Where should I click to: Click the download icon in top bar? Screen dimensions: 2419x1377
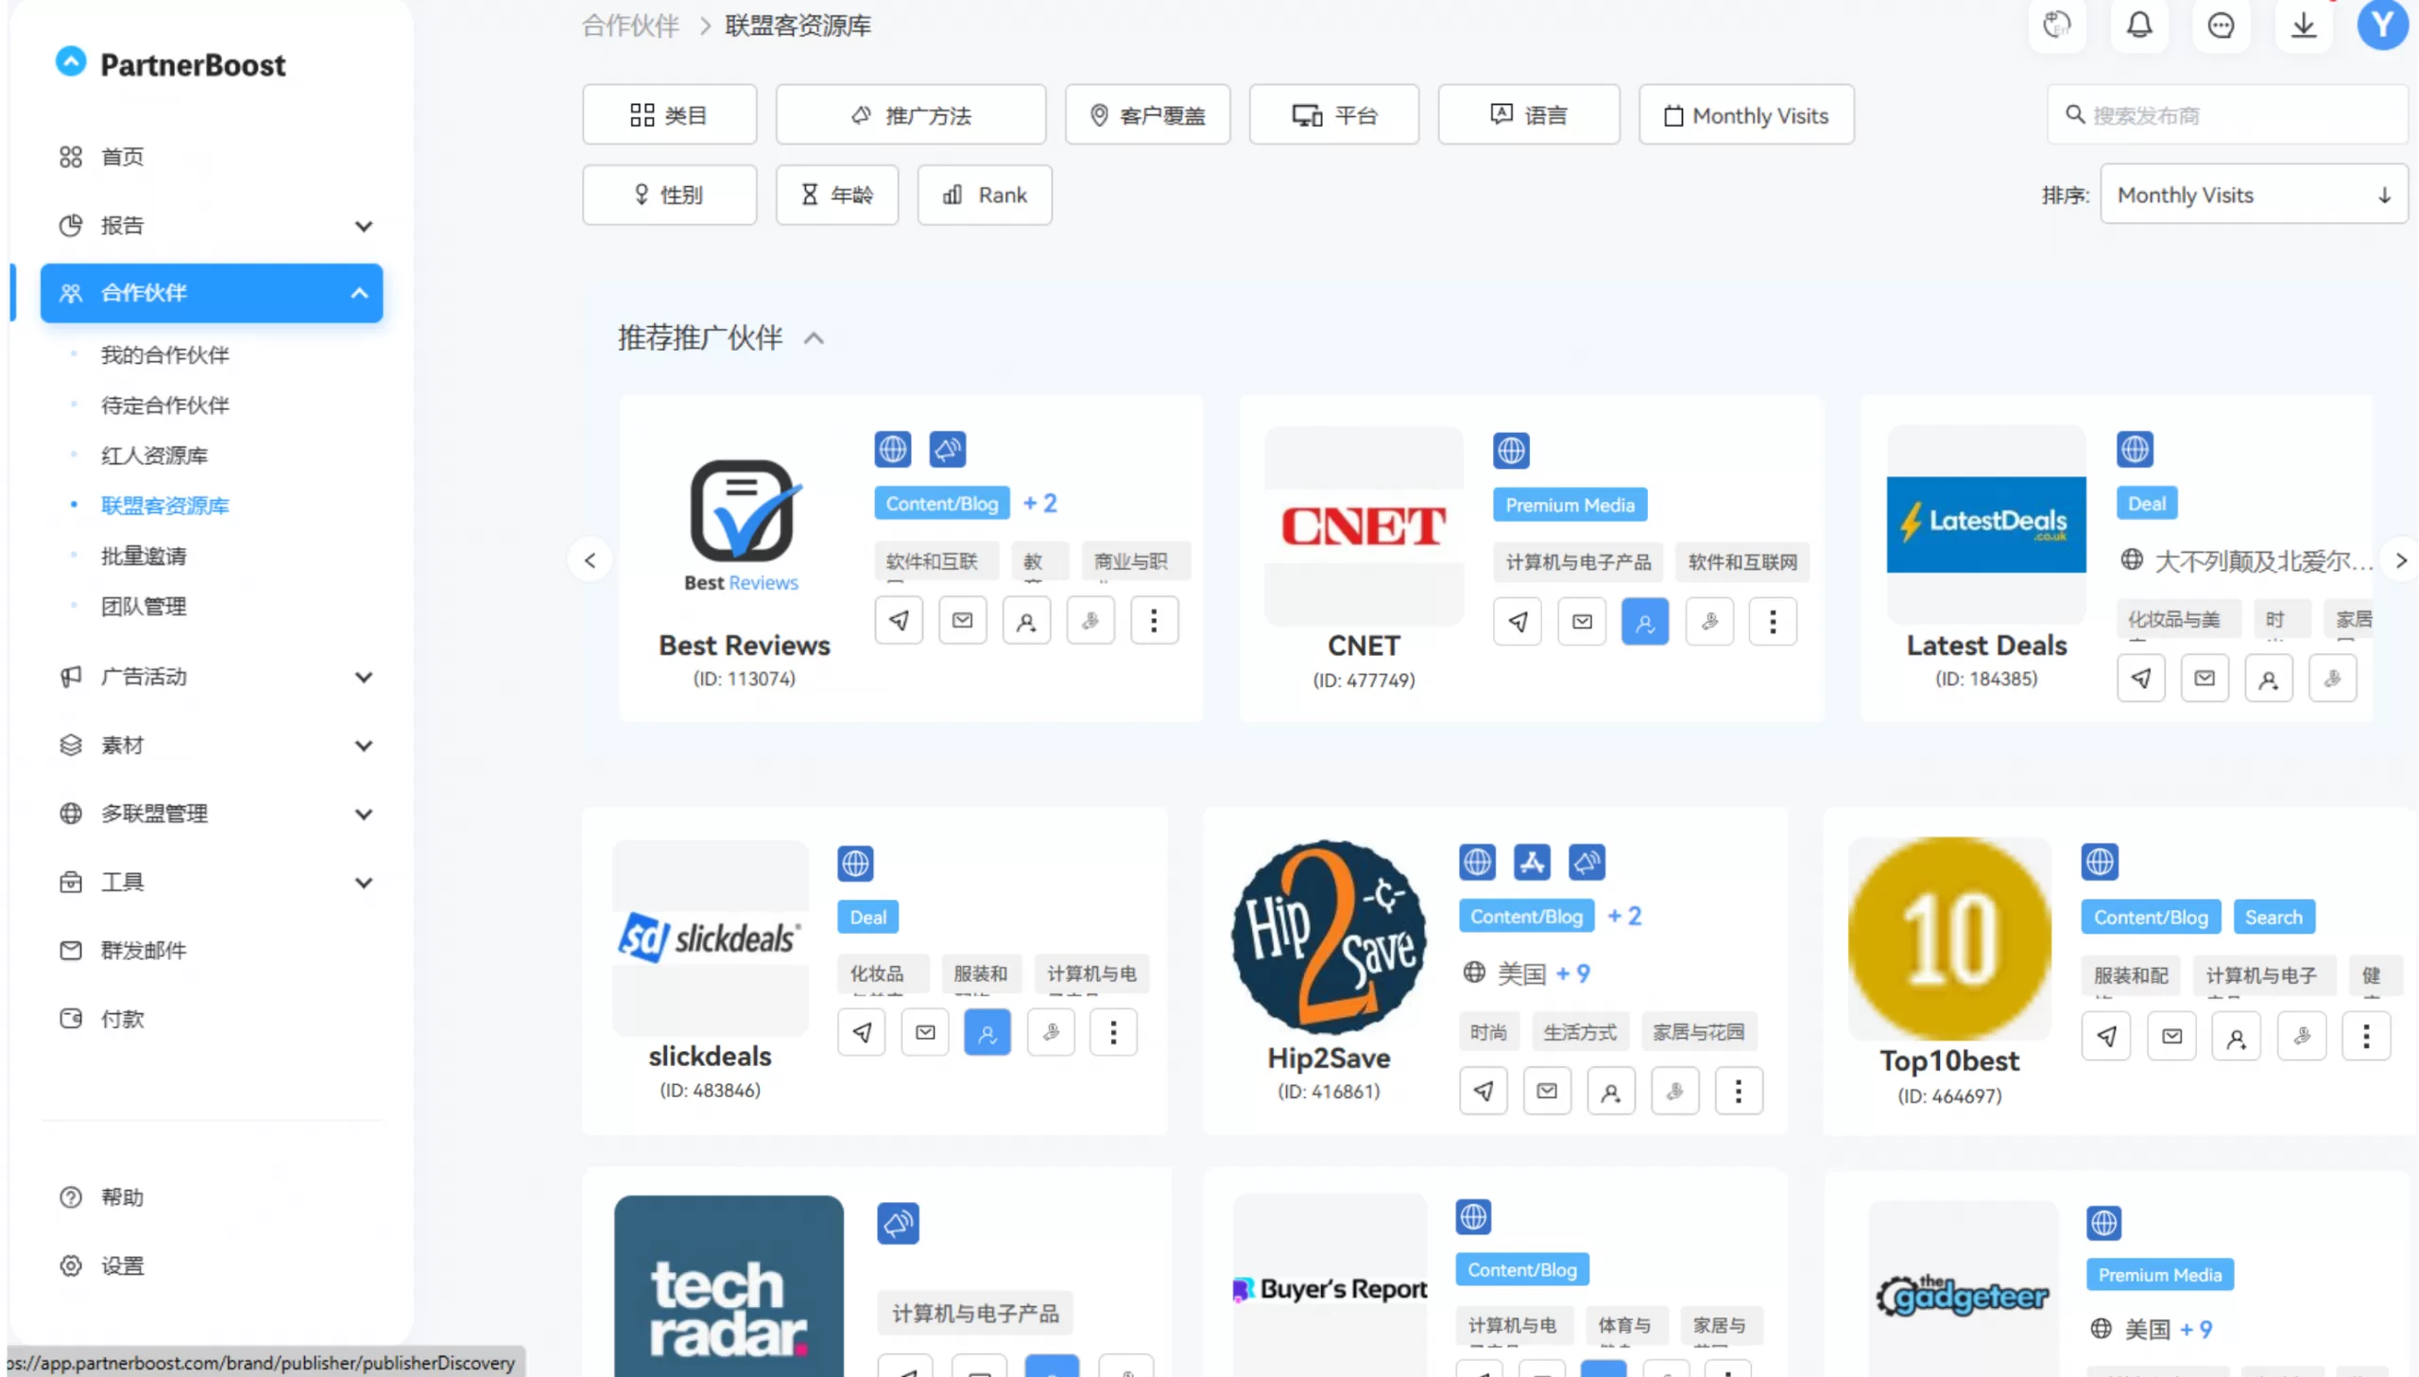point(2303,26)
